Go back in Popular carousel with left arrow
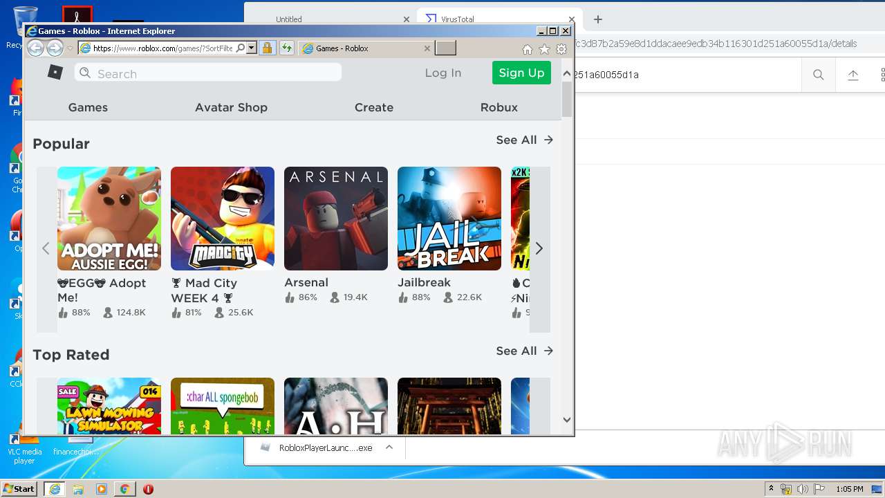 click(x=46, y=248)
